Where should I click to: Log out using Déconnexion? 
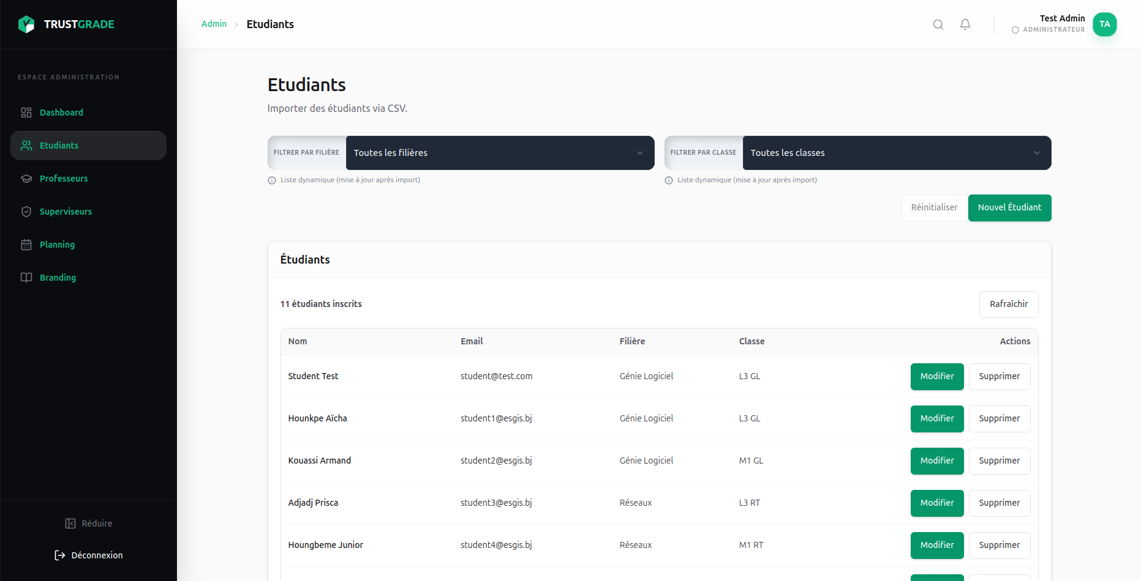coord(89,555)
